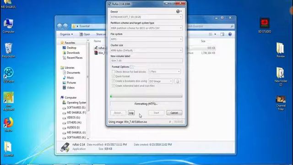The width and height of the screenshot is (293, 165).
Task: Select Favorites in navigation pane
Action: click(x=70, y=43)
